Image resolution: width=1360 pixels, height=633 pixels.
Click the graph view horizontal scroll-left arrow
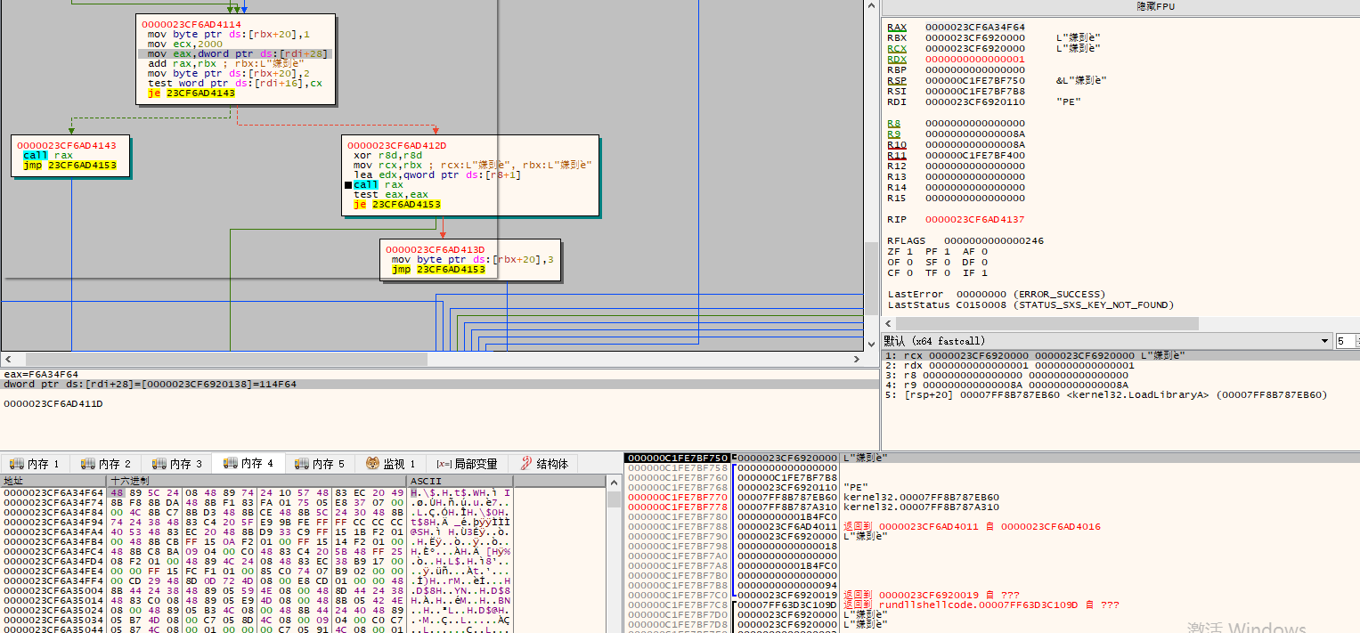(6, 358)
